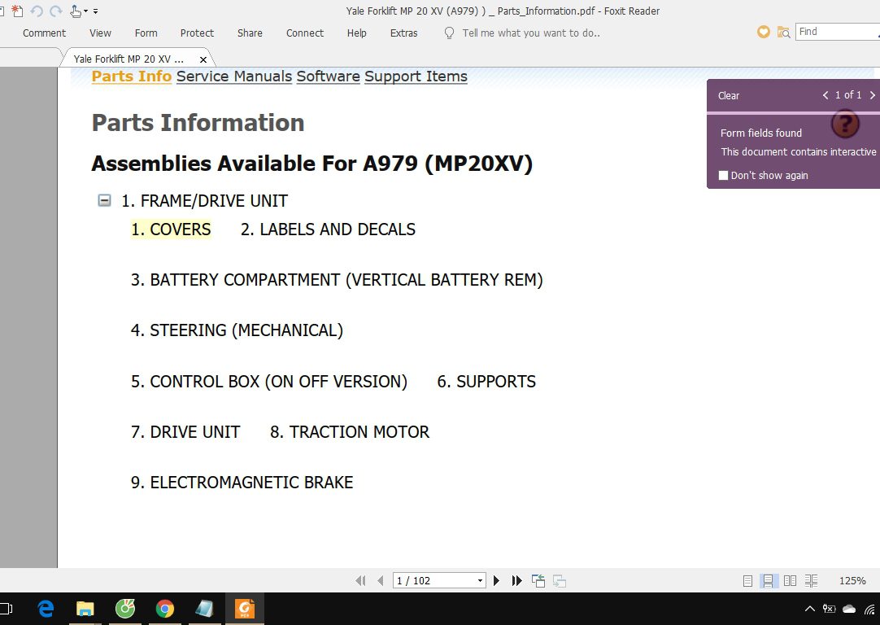This screenshot has height=625, width=880.
Task: Click Clear in the notification panel
Action: (729, 95)
